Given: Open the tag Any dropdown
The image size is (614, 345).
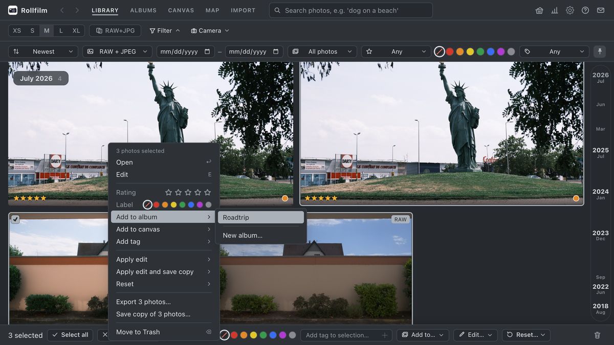Looking at the screenshot, I should (x=554, y=52).
